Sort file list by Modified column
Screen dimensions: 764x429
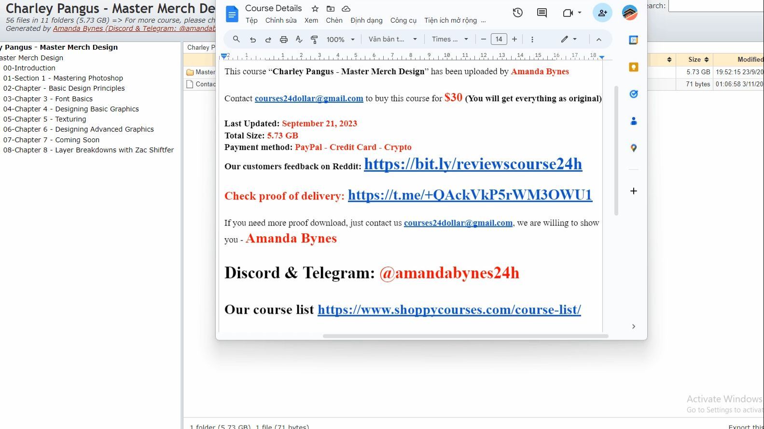point(739,59)
